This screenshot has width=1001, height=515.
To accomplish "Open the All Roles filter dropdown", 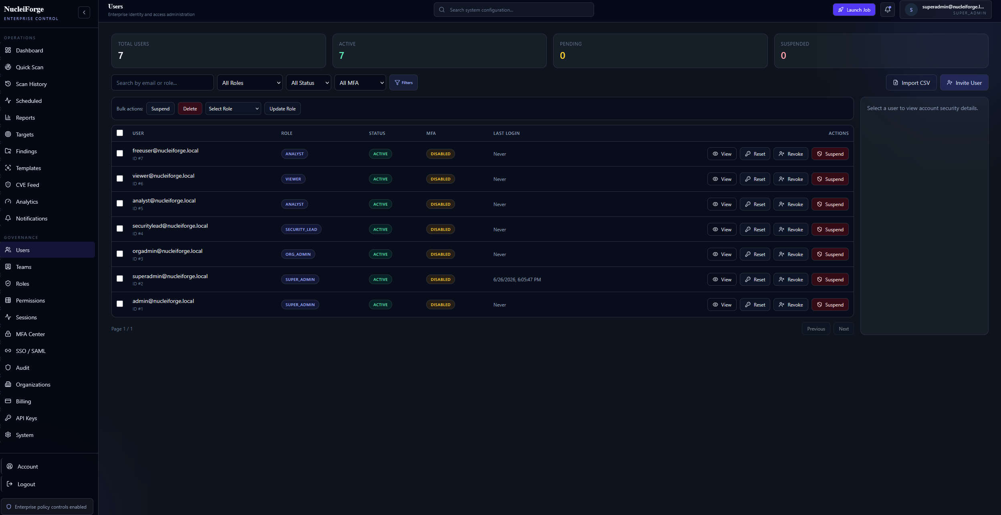I will [250, 82].
